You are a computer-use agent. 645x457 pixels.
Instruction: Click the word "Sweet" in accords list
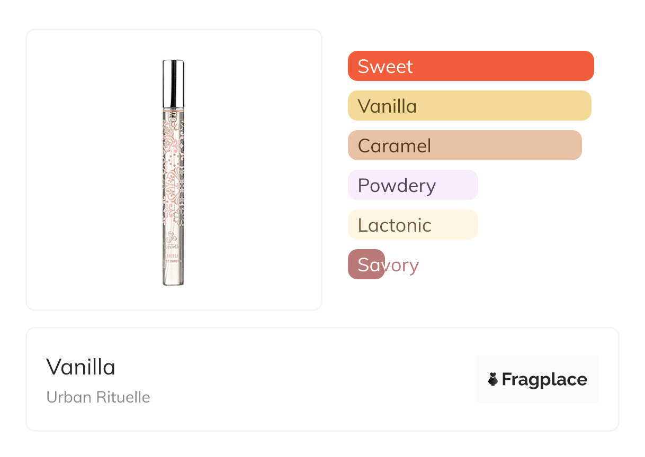[385, 67]
